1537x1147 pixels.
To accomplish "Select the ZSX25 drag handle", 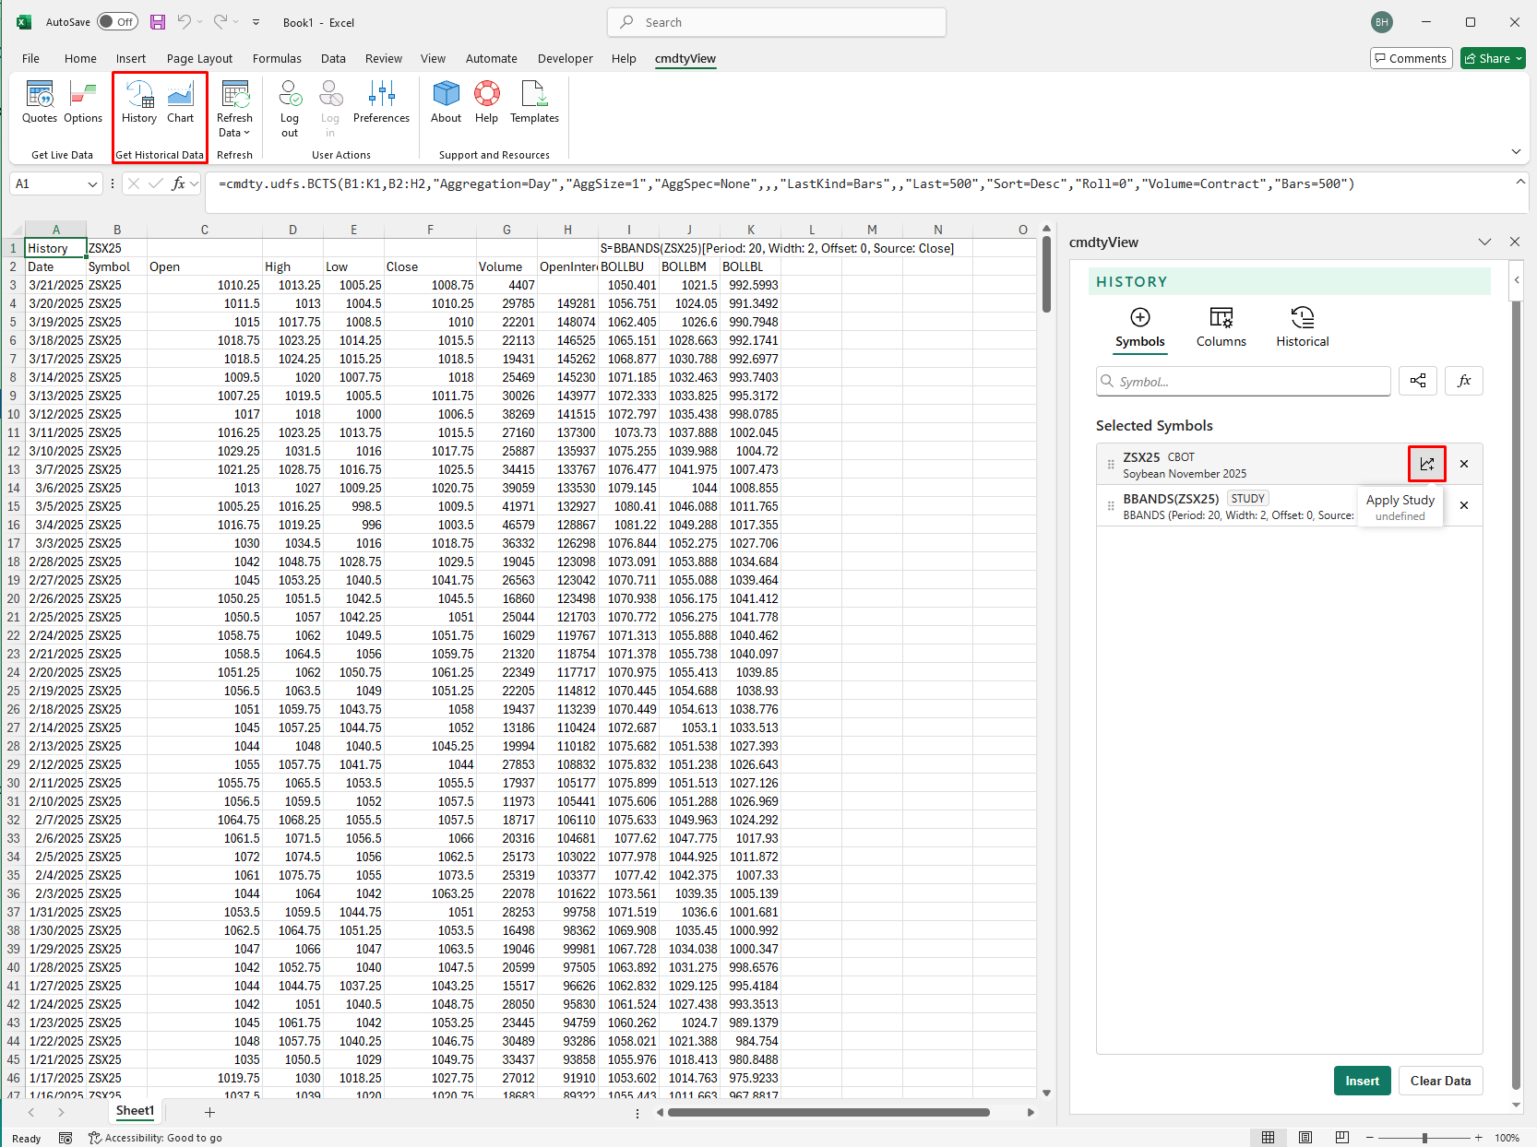I will pos(1111,464).
